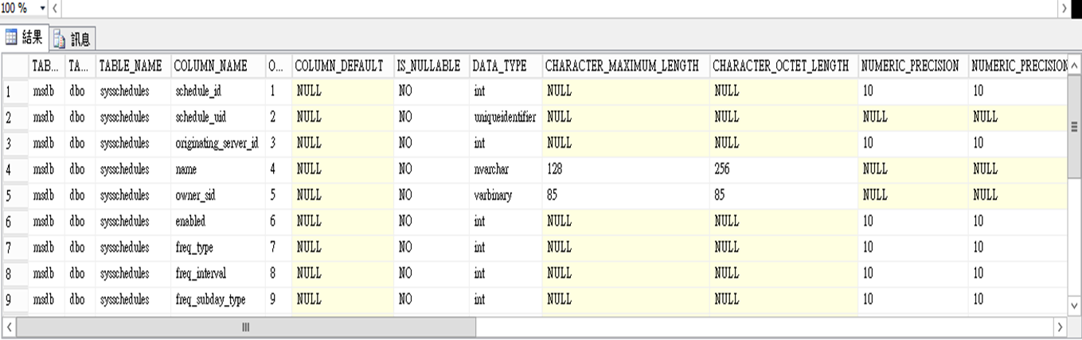The image size is (1082, 340).
Task: Open the 100 % zoom dropdown
Action: (x=42, y=8)
